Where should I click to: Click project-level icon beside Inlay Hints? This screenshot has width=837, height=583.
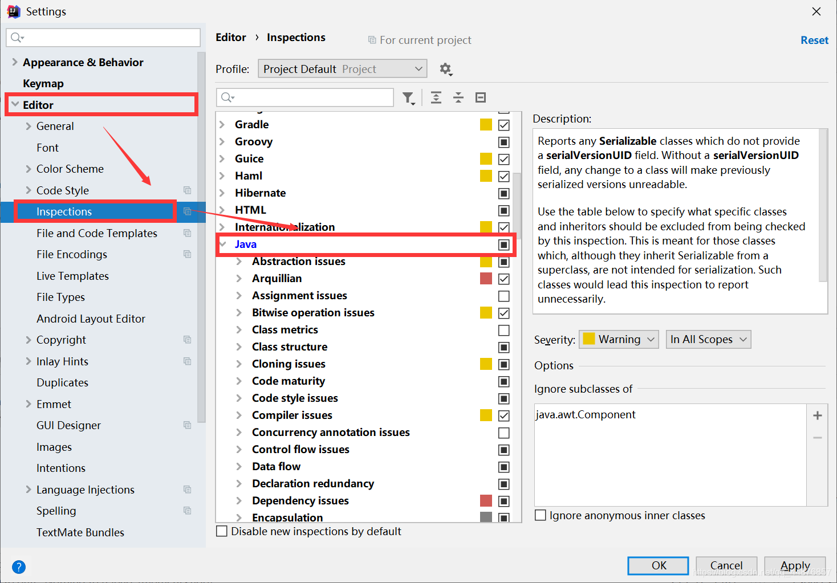[187, 361]
